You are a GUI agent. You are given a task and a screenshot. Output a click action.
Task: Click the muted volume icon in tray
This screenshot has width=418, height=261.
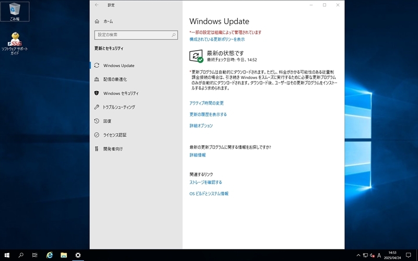click(373, 255)
